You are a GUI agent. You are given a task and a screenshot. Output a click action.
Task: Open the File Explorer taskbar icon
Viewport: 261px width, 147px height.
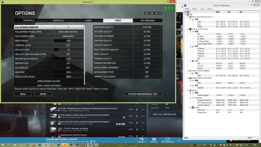click(x=15, y=145)
